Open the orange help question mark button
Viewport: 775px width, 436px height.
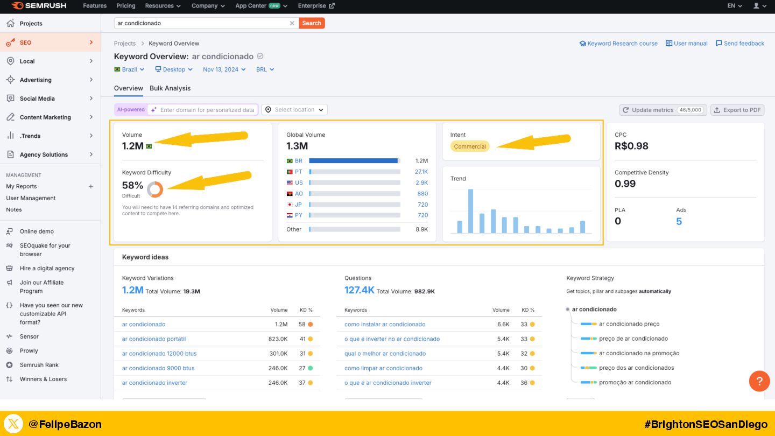[x=759, y=381]
